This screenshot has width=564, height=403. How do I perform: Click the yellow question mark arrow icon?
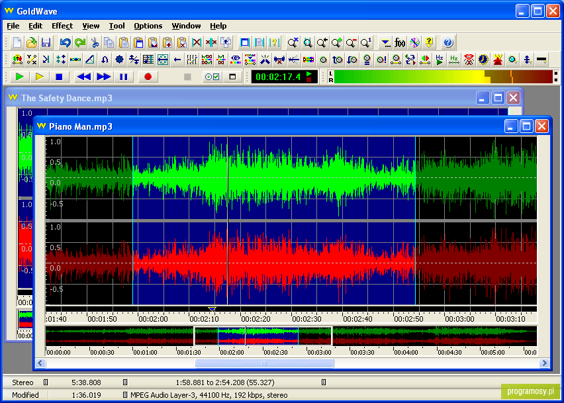click(x=429, y=43)
